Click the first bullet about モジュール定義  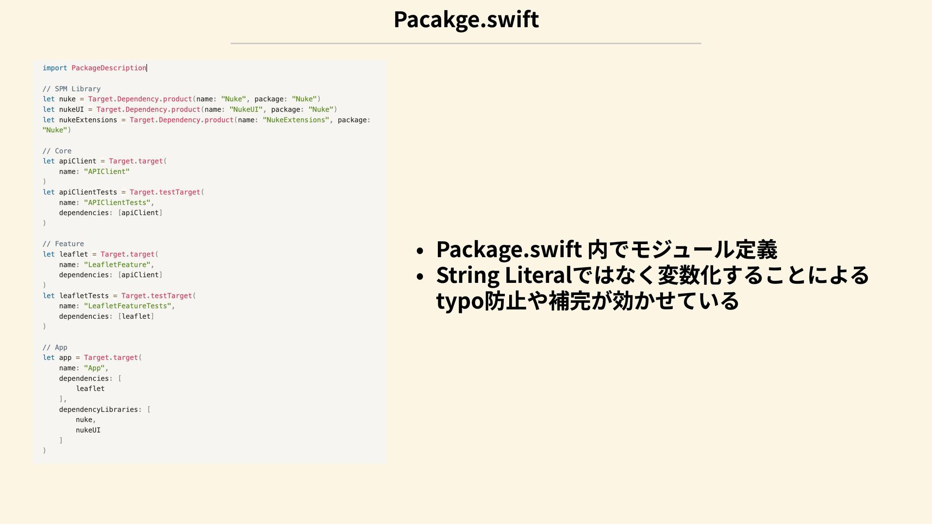(606, 249)
